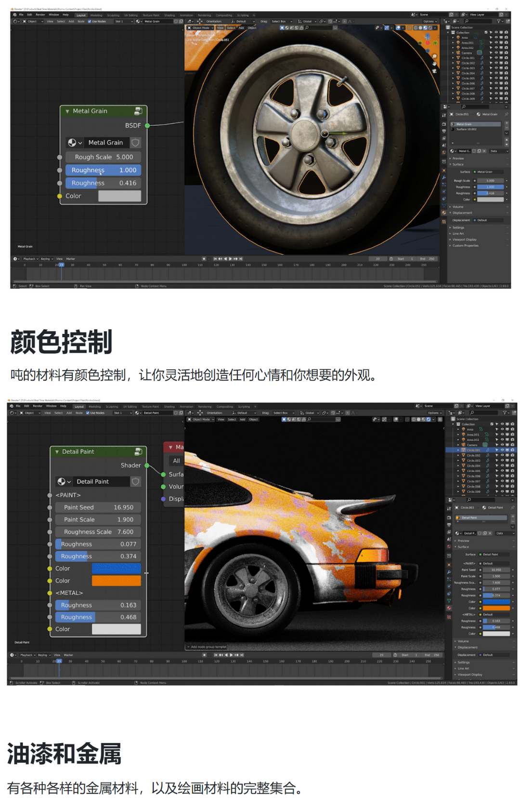This screenshot has height=811, width=520.
Task: Collapse the Metal Grain node with header triangle
Action: click(67, 111)
